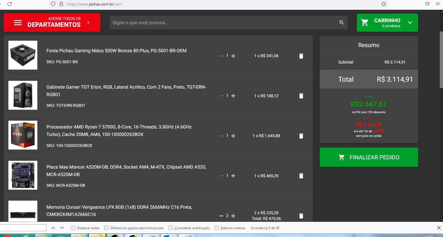Screen dimensions: 443x237
Task: Remove Placa Mae Mancer with trash icon
Action: tap(301, 176)
